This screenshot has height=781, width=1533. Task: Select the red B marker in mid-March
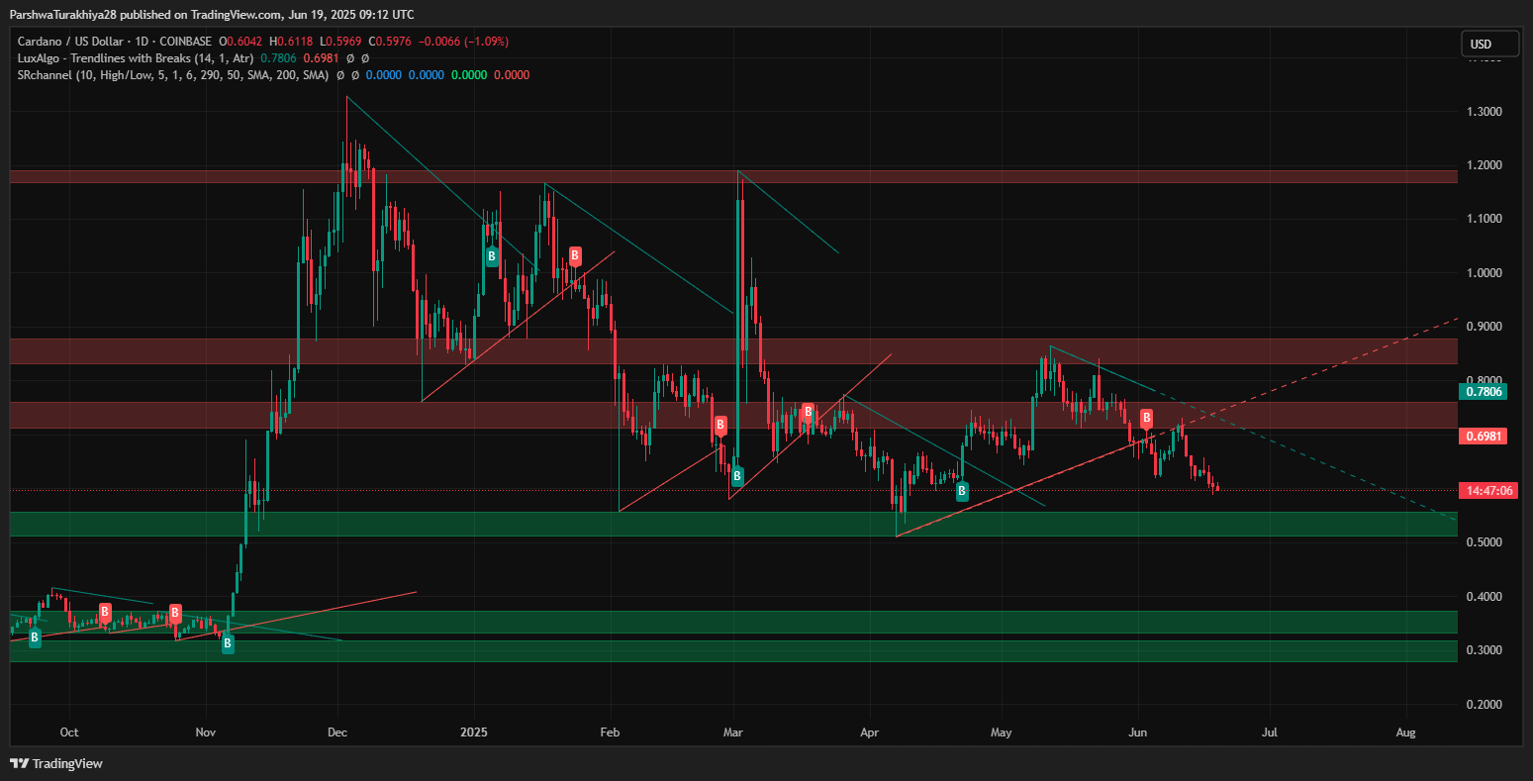click(808, 412)
